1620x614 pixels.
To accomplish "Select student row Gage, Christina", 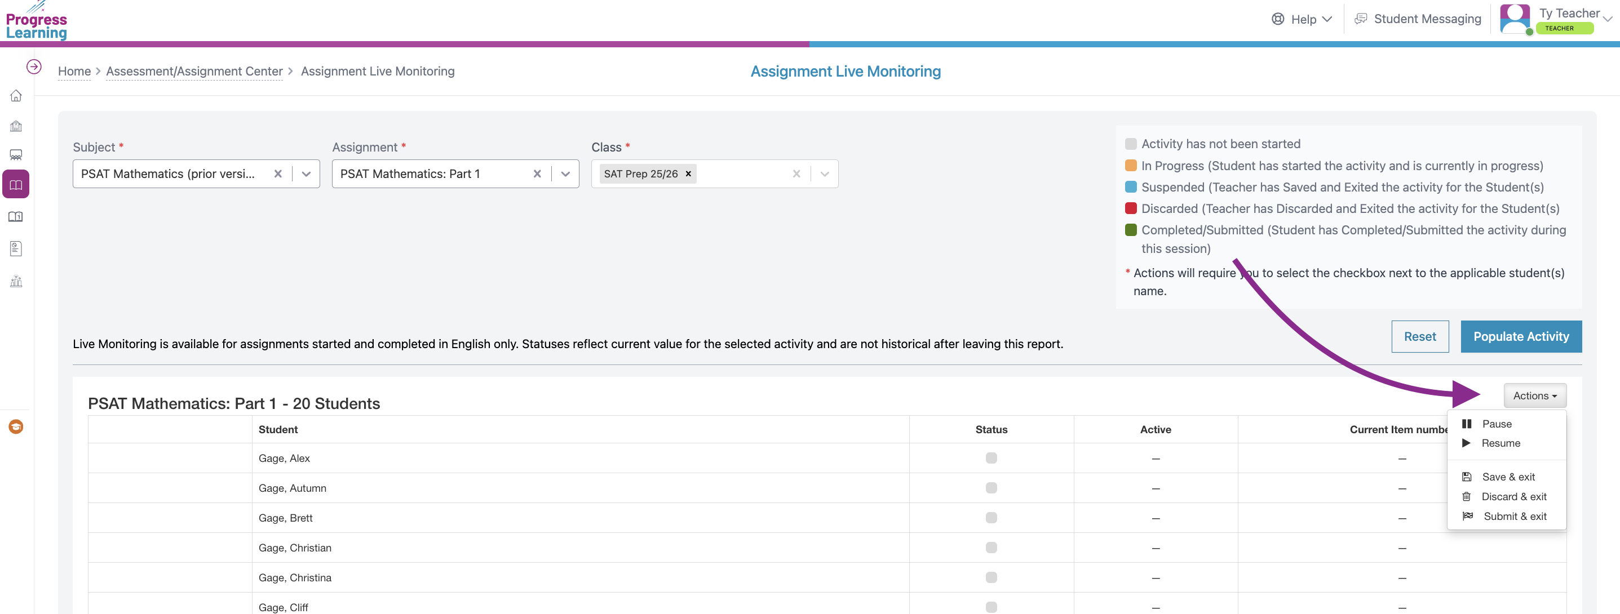I will pyautogui.click(x=827, y=577).
